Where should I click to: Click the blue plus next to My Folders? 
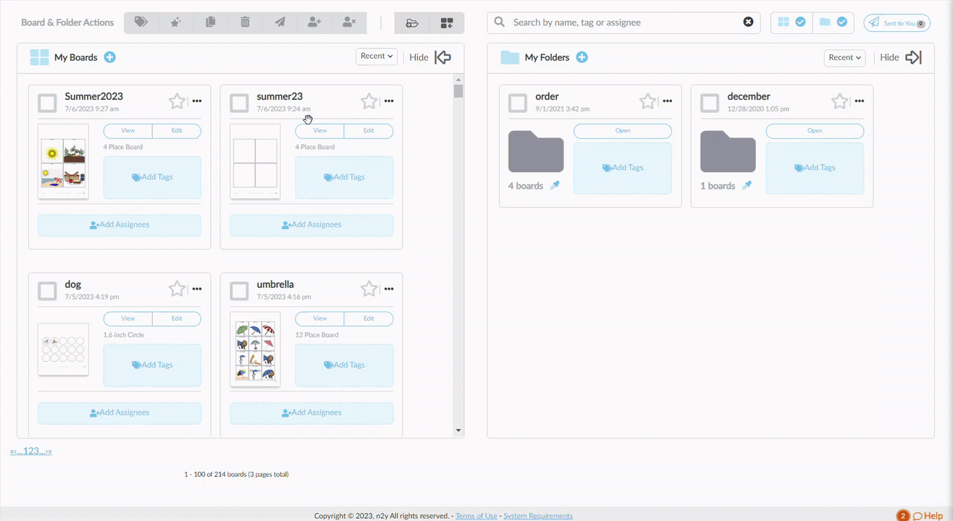pyautogui.click(x=582, y=57)
